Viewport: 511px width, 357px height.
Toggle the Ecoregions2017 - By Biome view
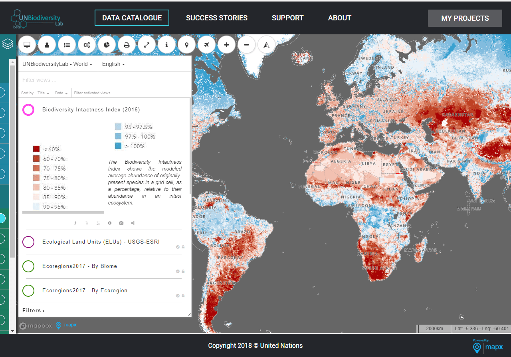[28, 266]
